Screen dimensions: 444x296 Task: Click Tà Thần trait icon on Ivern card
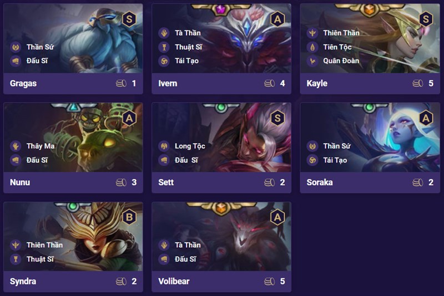(x=164, y=33)
